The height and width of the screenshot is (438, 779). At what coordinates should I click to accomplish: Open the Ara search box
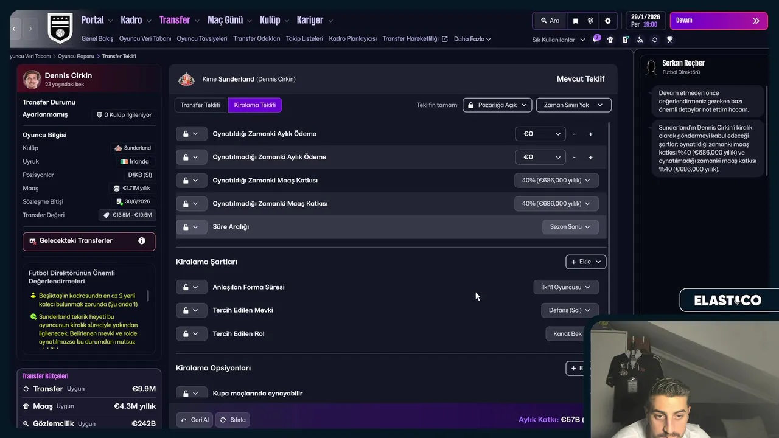tap(550, 21)
